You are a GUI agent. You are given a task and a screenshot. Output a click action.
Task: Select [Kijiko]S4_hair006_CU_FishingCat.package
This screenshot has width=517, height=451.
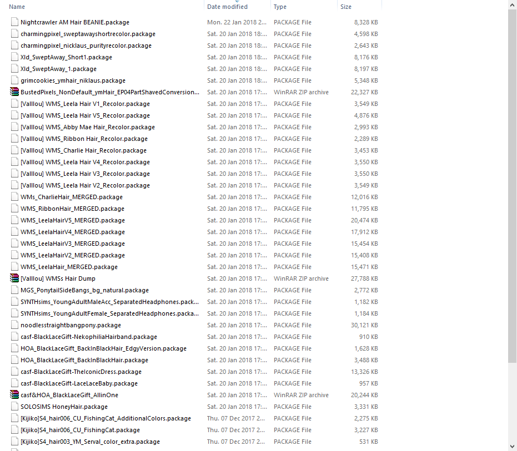pos(80,430)
